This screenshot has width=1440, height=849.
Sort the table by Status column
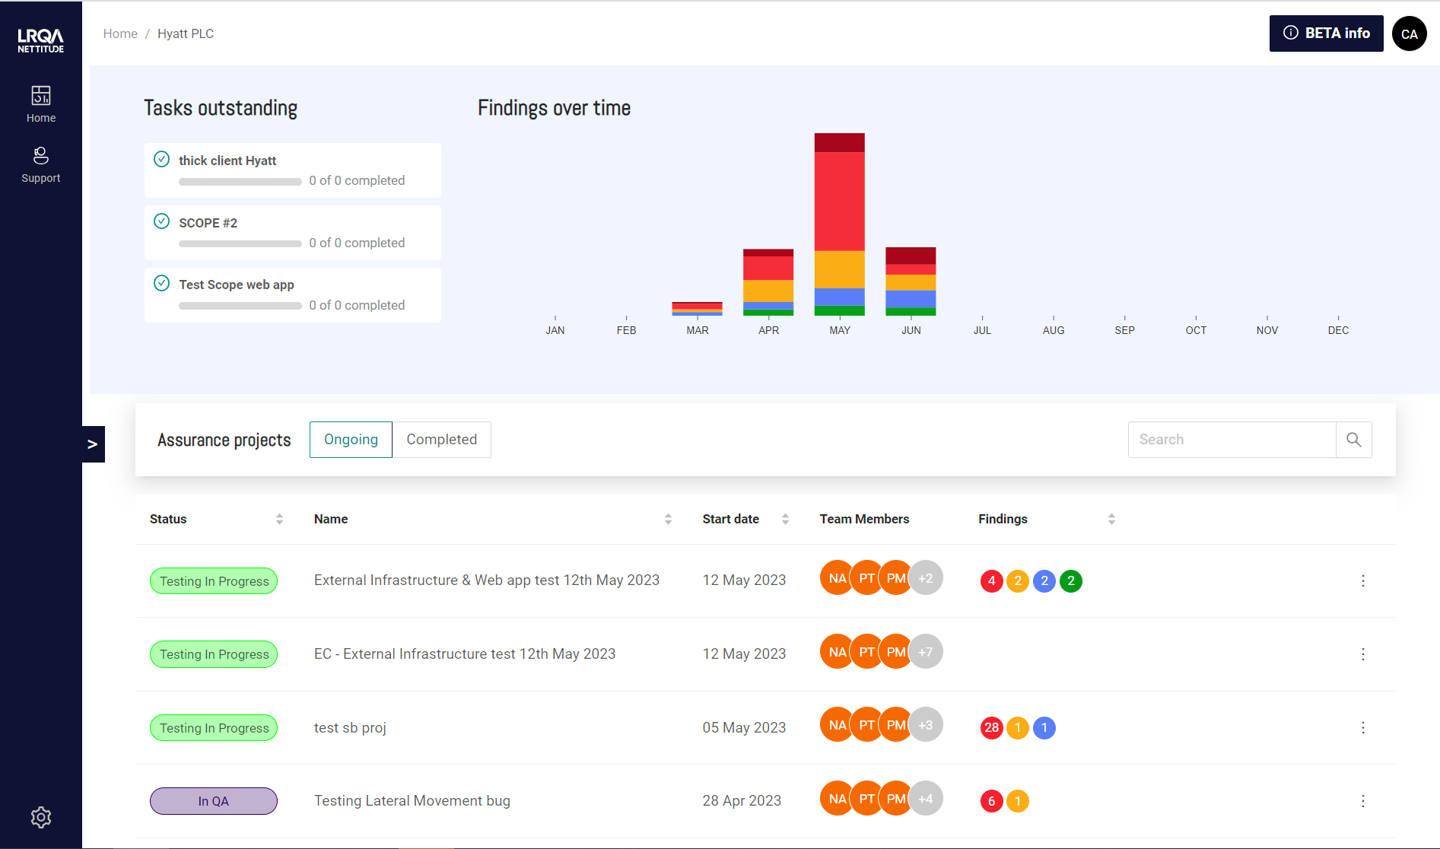pos(279,519)
